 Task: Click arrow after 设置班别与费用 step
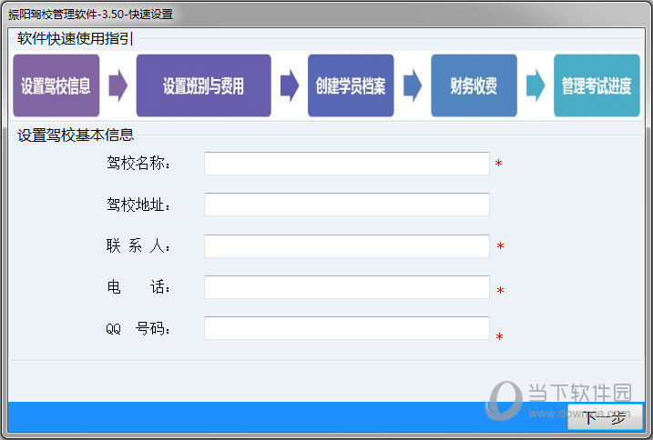(290, 85)
